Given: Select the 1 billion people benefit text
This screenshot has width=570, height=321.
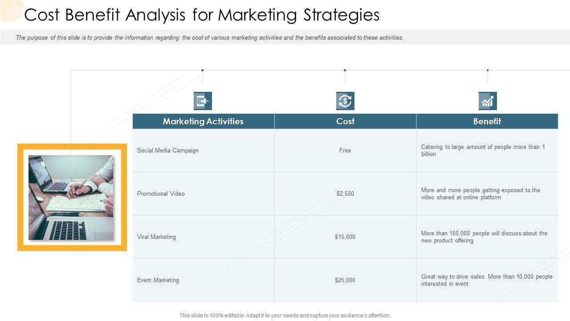Looking at the screenshot, I should click(483, 151).
